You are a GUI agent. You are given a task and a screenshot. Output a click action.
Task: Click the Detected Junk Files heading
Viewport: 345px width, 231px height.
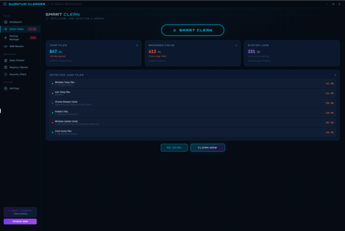coord(66,75)
